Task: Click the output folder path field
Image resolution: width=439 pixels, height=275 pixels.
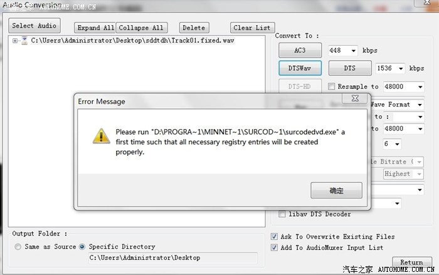Action: pyautogui.click(x=172, y=258)
